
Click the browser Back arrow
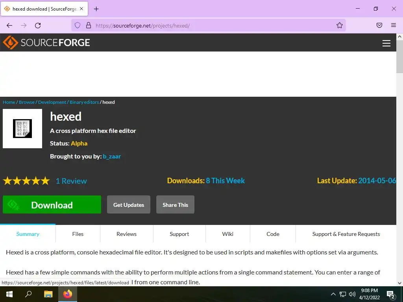click(x=9, y=26)
